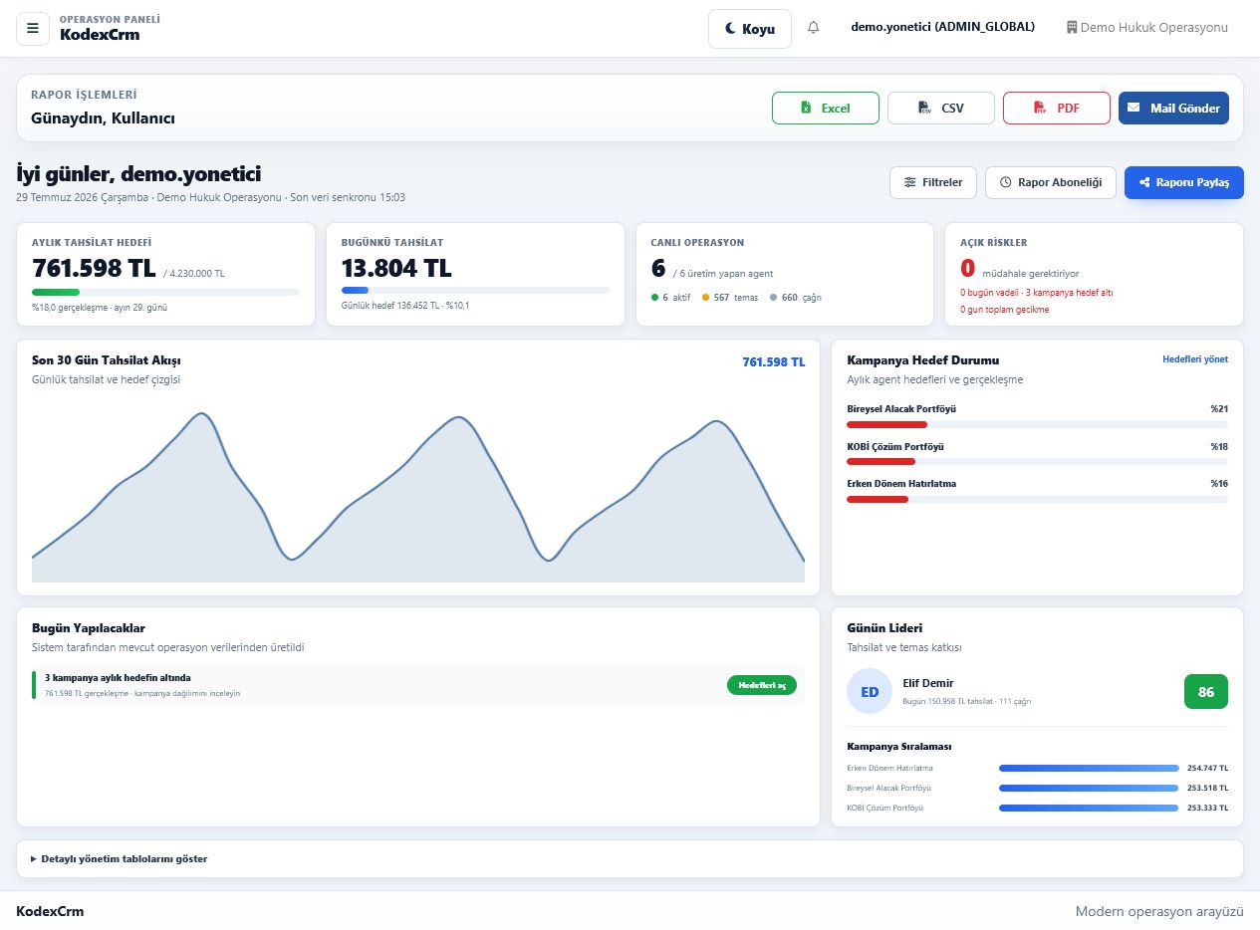Click the Mail Gönder button

1173,108
